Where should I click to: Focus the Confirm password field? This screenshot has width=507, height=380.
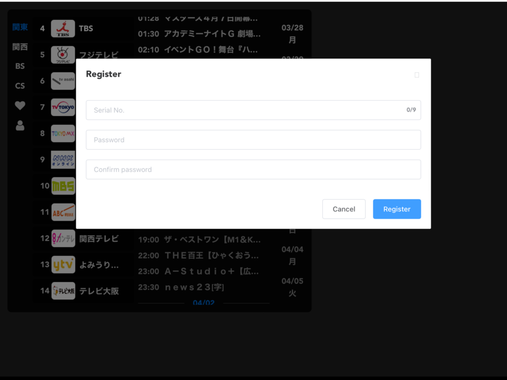point(253,170)
